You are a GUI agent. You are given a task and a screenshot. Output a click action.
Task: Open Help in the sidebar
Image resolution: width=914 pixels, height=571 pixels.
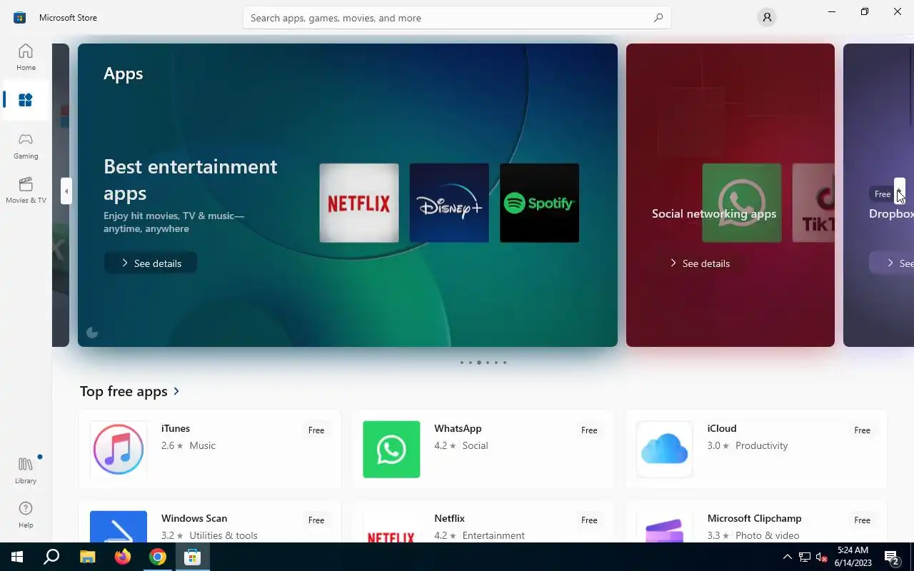click(x=26, y=515)
